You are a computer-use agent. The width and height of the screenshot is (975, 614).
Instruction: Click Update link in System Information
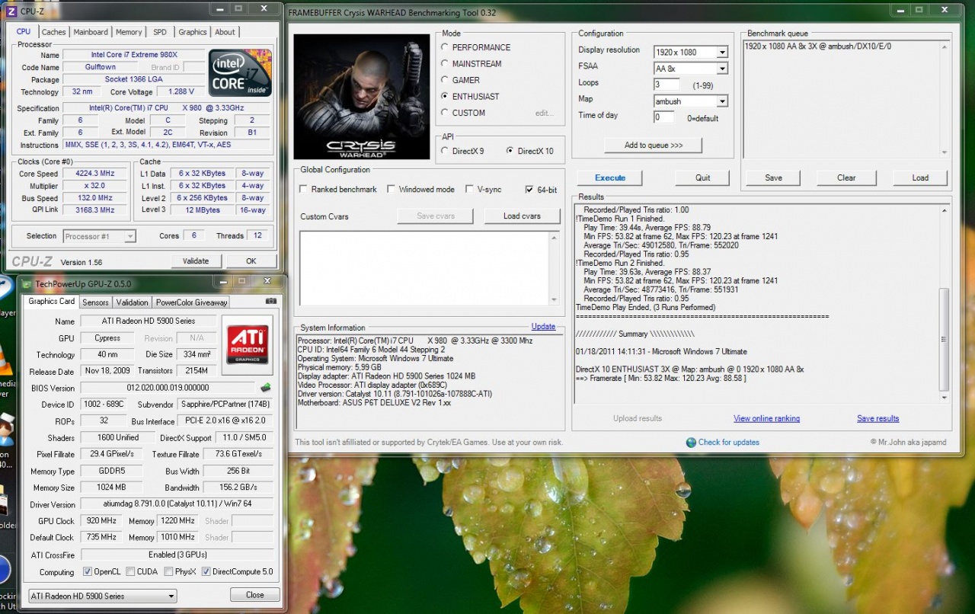543,327
